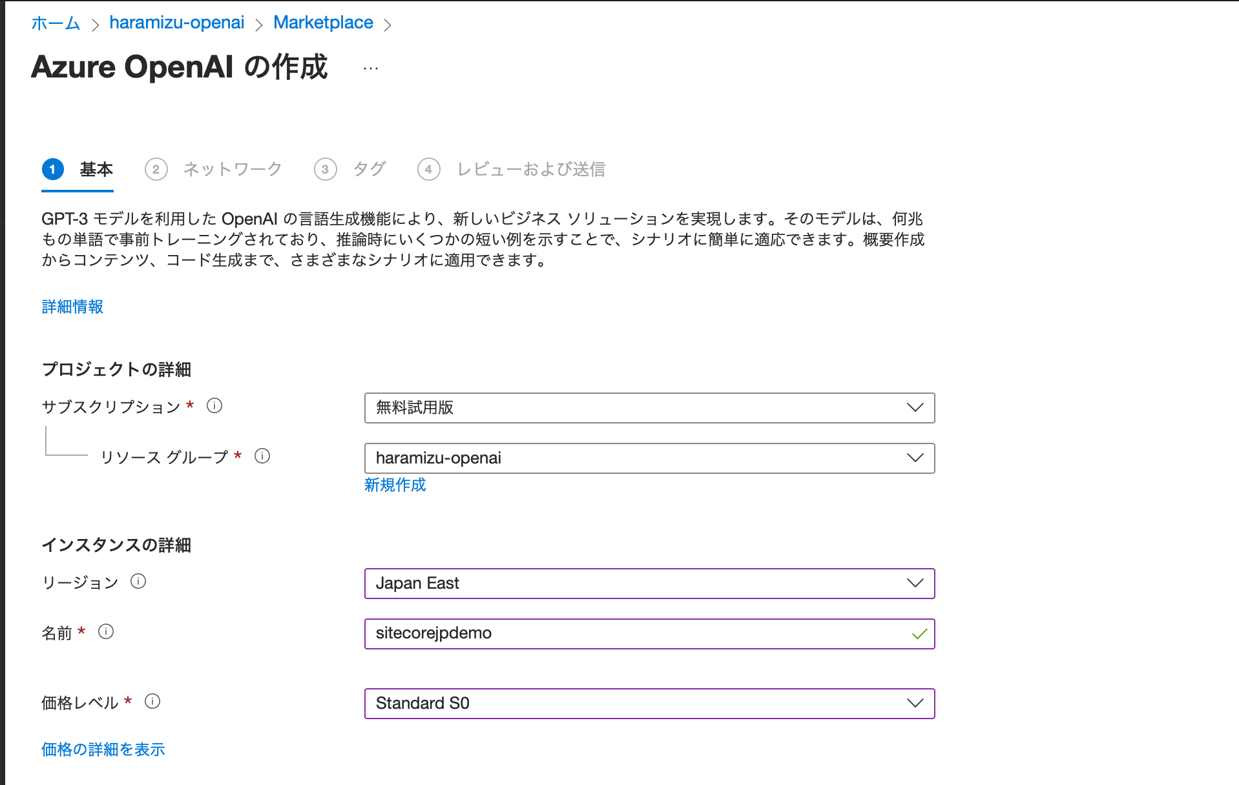
Task: Switch to the レビューおよび送信 tab
Action: point(512,169)
